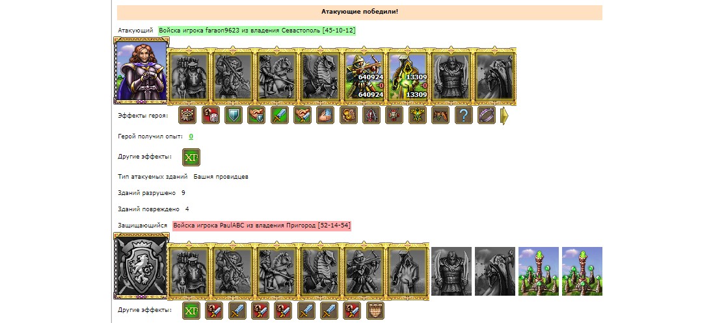The height and width of the screenshot is (323, 713).
Task: Select attacker mage unit with 13309
Action: click(x=408, y=76)
